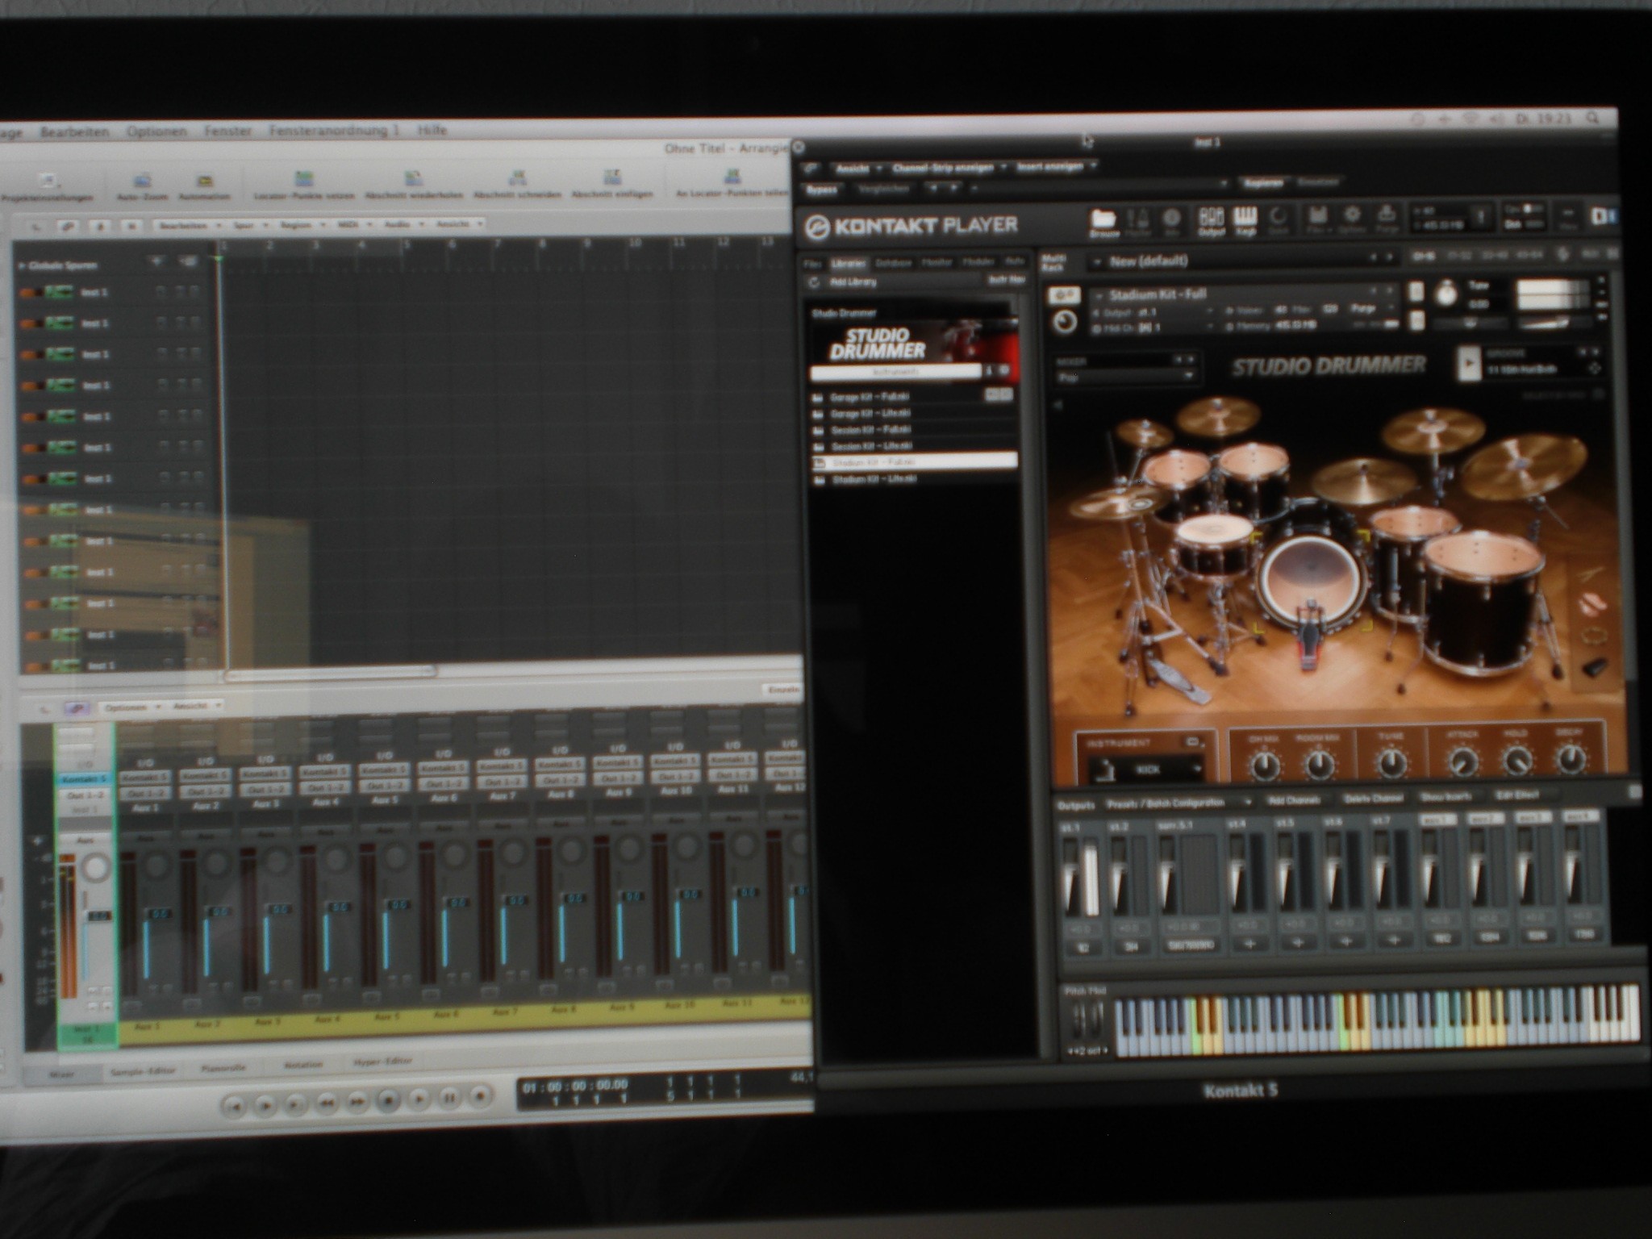Toggle aux 2 output channel label in Kontakt
Viewport: 1652px width, 1239px height.
point(1486,818)
